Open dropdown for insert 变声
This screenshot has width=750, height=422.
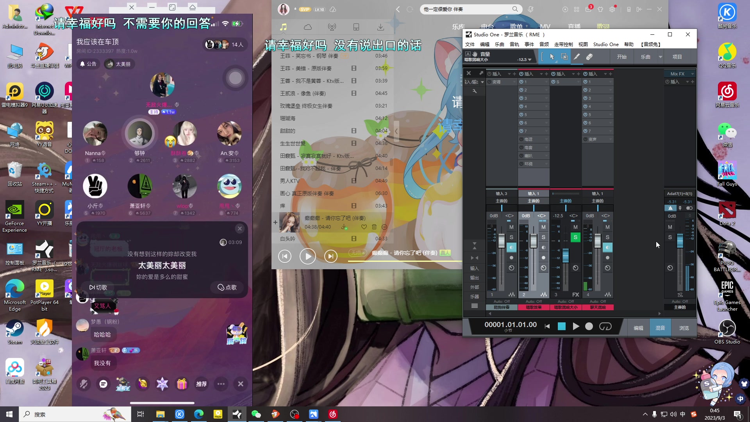tap(611, 139)
